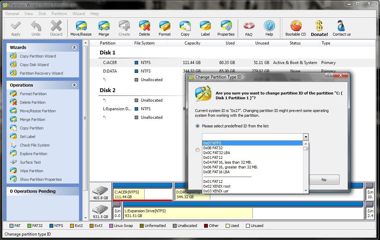
Task: Collapse the Wizards panel
Action: (74, 47)
